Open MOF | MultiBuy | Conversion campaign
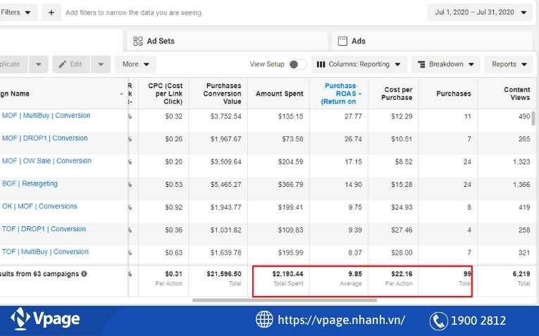Image resolution: width=539 pixels, height=336 pixels. coord(46,115)
